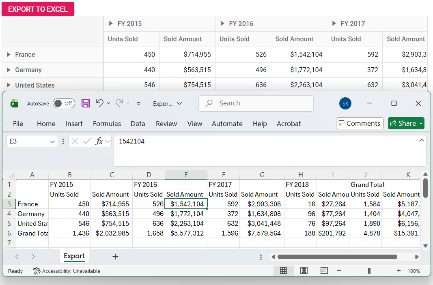The width and height of the screenshot is (433, 285).
Task: Click the Select All corner triangle
Action: (x=11, y=175)
